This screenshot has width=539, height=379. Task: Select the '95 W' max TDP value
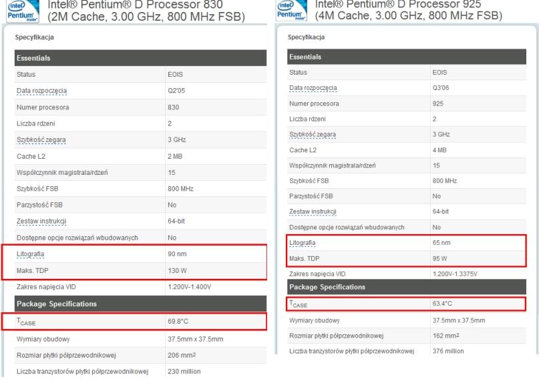tap(439, 258)
